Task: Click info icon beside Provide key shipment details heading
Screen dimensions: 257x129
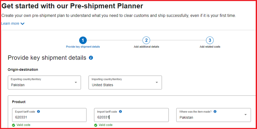Action: coord(91,58)
